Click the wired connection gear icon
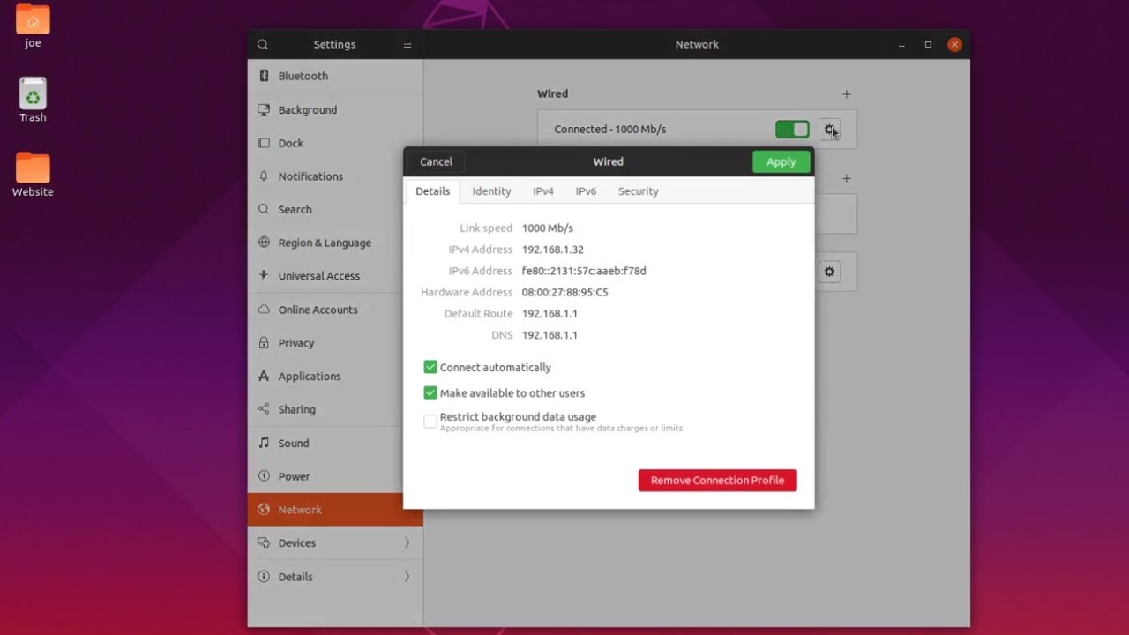The width and height of the screenshot is (1129, 635). (x=829, y=130)
